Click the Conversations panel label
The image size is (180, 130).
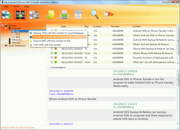58,67
